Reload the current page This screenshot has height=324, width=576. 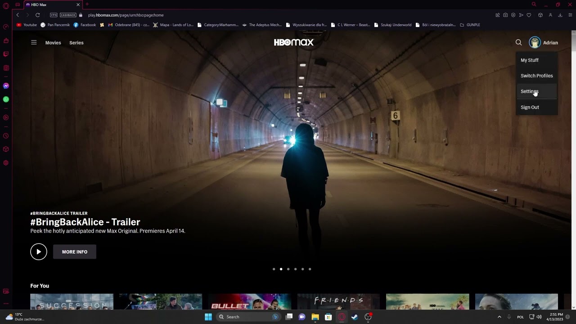tap(37, 15)
